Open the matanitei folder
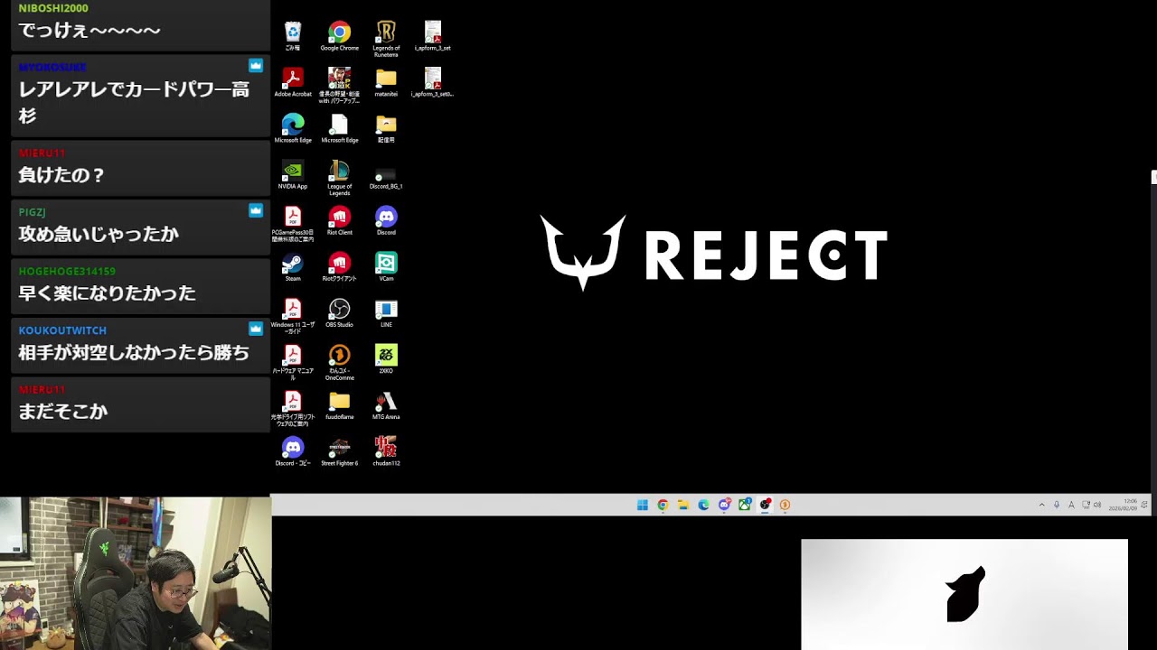The height and width of the screenshot is (650, 1157). [x=386, y=82]
